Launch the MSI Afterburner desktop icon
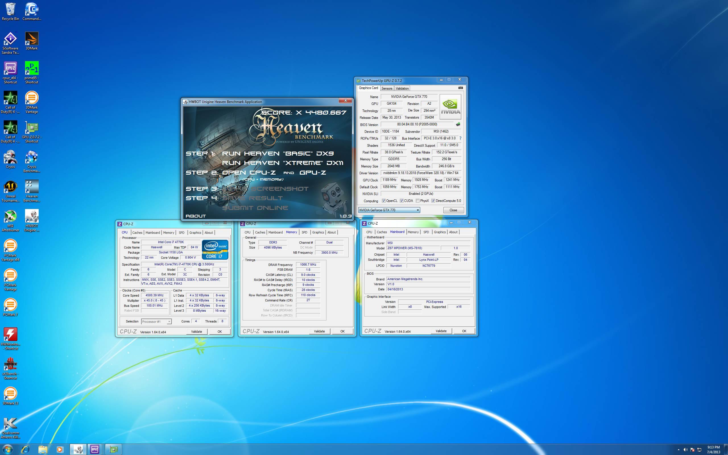The height and width of the screenshot is (455, 728). coord(10,220)
